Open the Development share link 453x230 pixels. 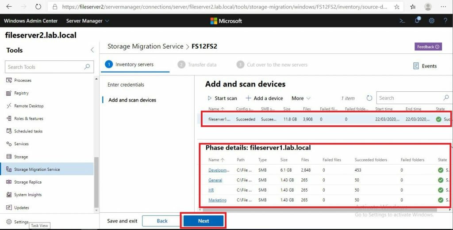[219, 170]
